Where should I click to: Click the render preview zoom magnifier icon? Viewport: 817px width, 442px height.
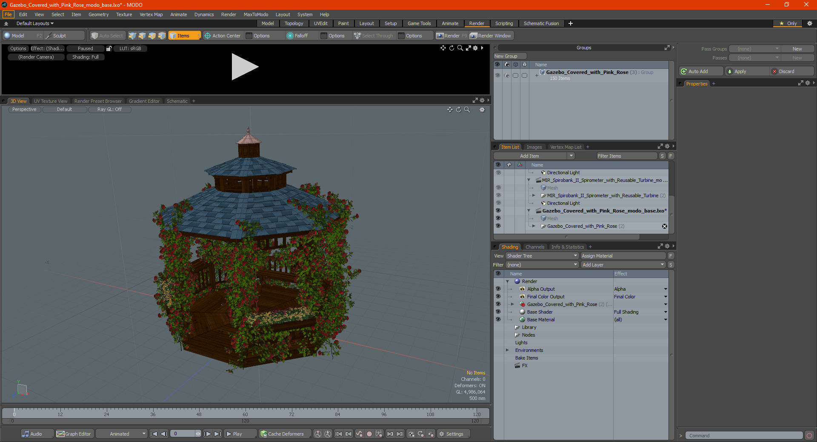coord(460,48)
